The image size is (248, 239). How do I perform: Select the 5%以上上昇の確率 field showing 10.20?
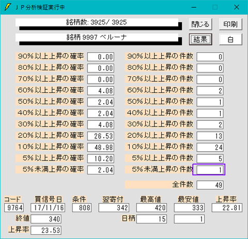click(x=101, y=158)
